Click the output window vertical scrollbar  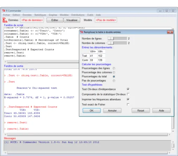click(x=173, y=123)
